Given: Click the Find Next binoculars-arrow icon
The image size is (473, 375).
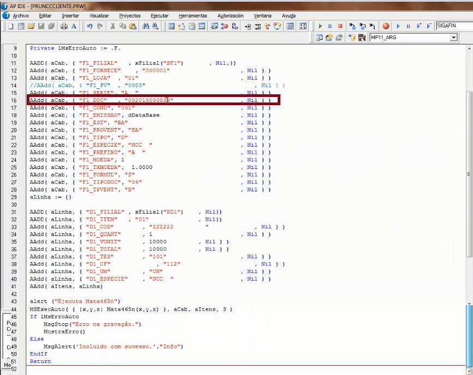Looking at the screenshot, I should (x=155, y=26).
